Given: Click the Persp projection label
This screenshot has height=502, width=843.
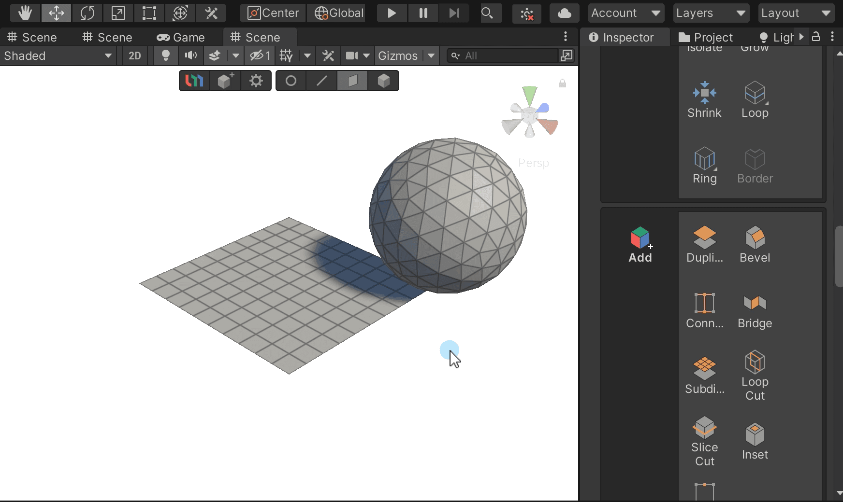Looking at the screenshot, I should point(534,163).
